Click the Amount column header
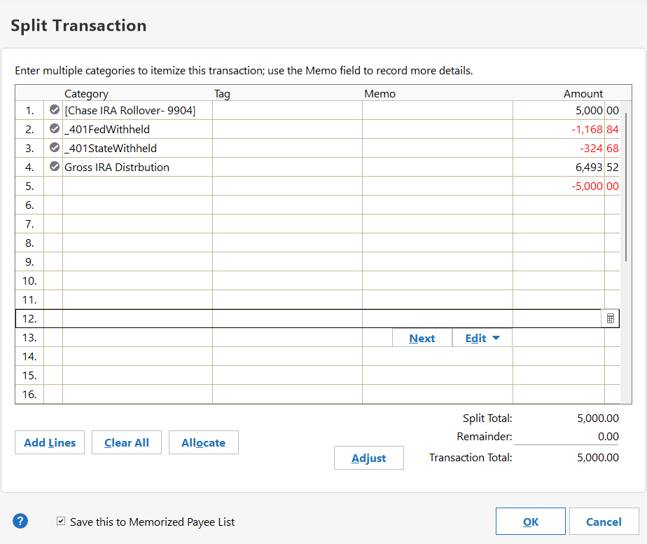Viewport: 647px width, 544px height. (583, 94)
